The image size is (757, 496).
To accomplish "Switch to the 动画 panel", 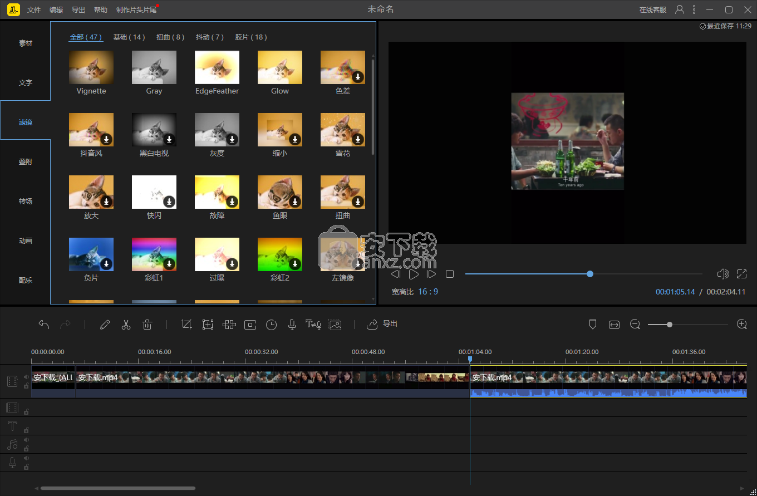I will [x=26, y=240].
